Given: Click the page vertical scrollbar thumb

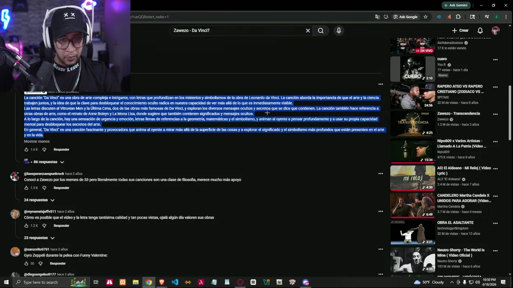Looking at the screenshot, I should pyautogui.click(x=510, y=113).
